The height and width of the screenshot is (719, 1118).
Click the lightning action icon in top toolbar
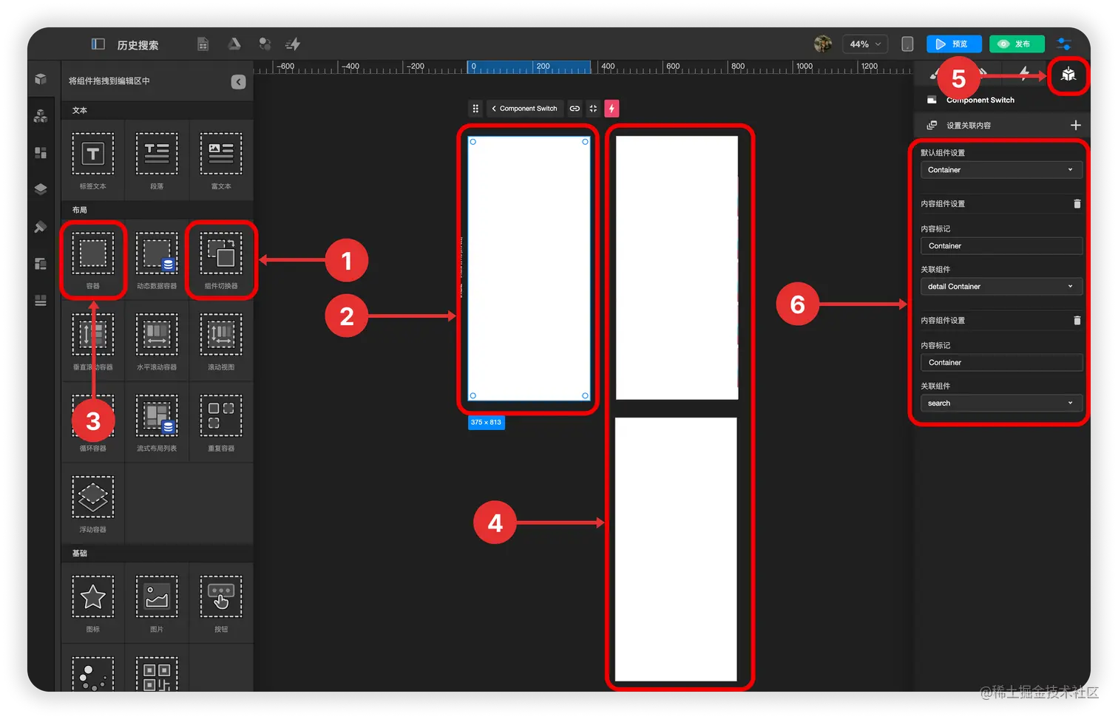(293, 44)
